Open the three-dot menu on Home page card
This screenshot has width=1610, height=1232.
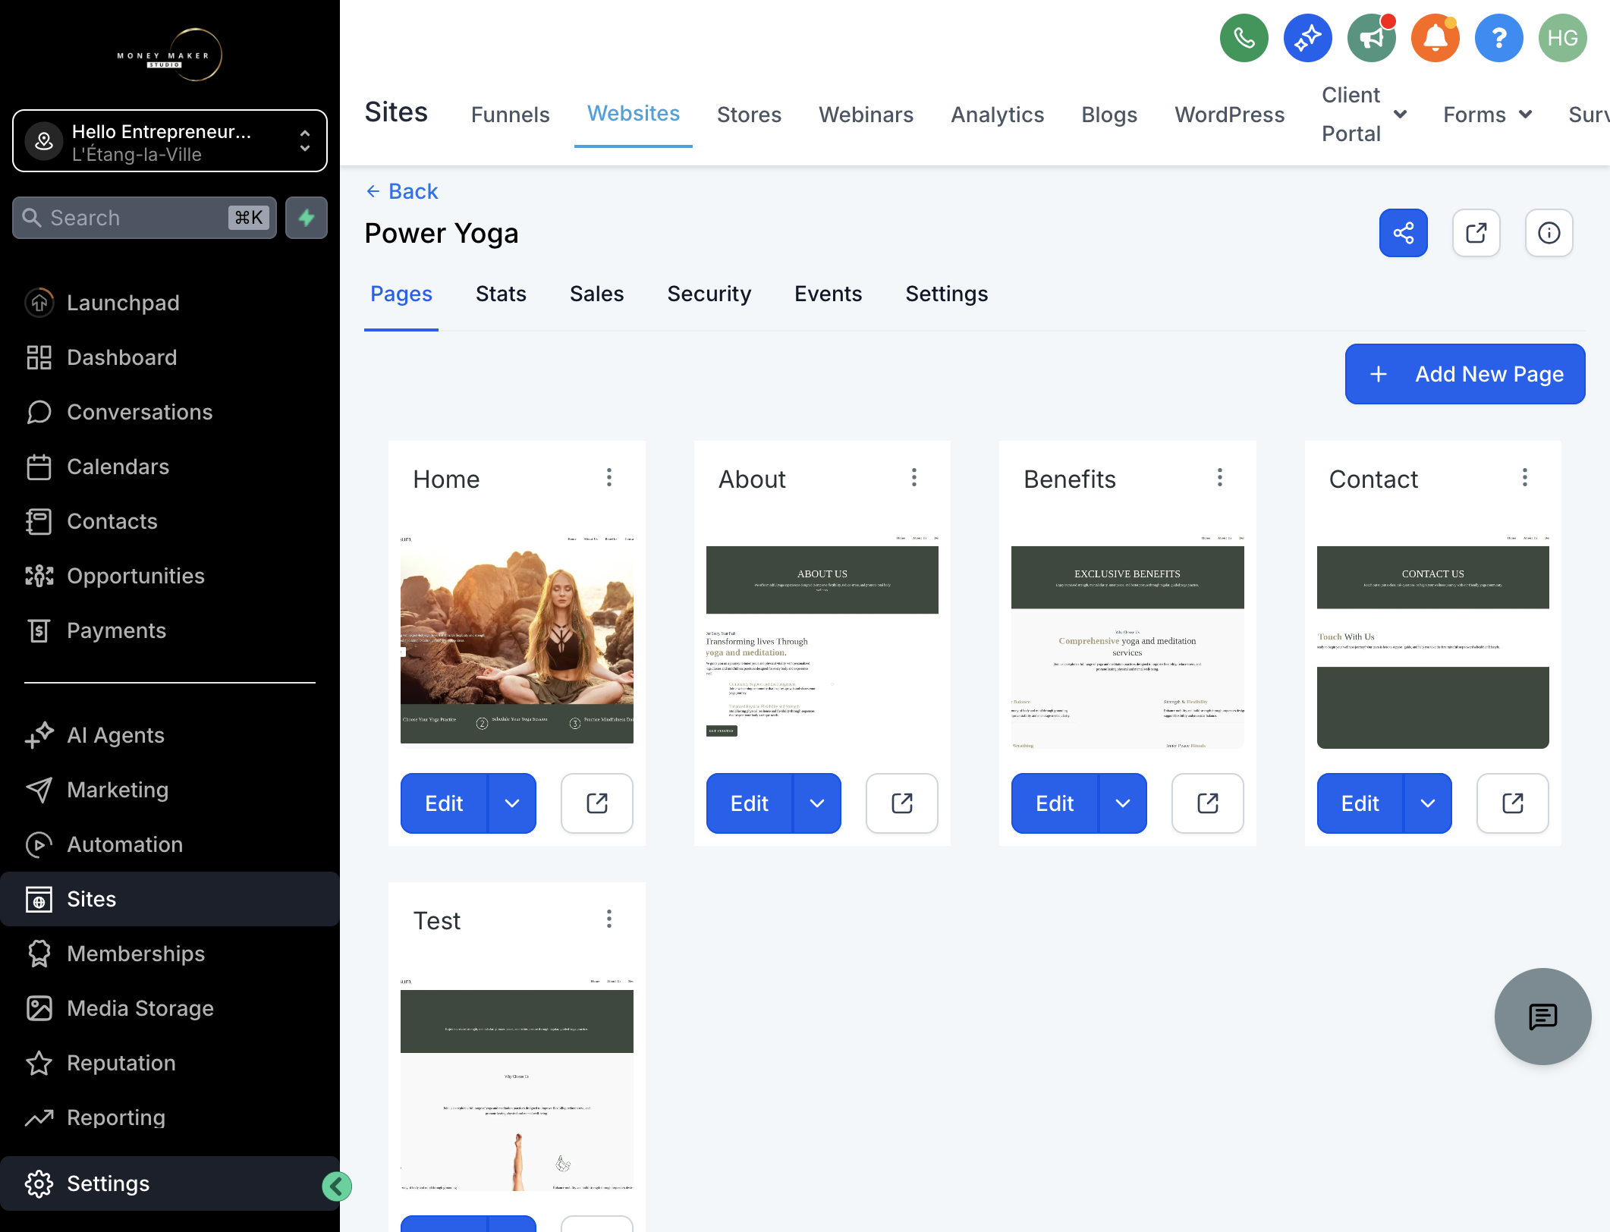point(609,477)
